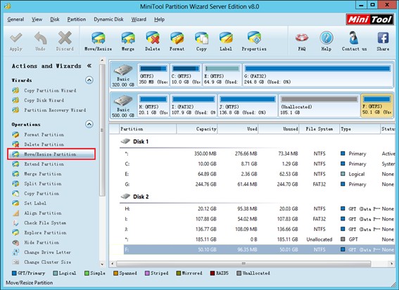This screenshot has height=290, width=399.
Task: Open the View menu
Action: [37, 19]
